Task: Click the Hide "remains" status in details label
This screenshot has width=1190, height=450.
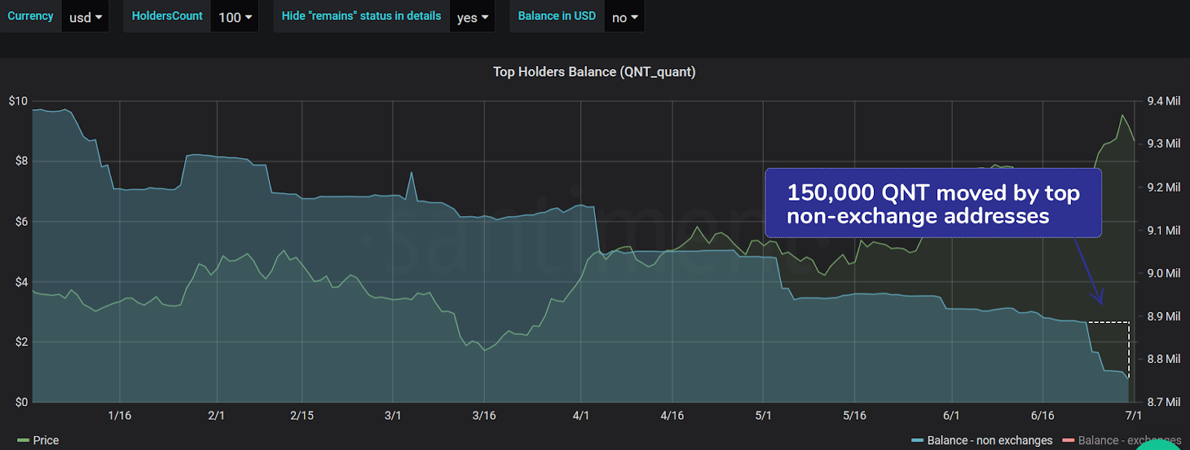Action: pos(361,16)
